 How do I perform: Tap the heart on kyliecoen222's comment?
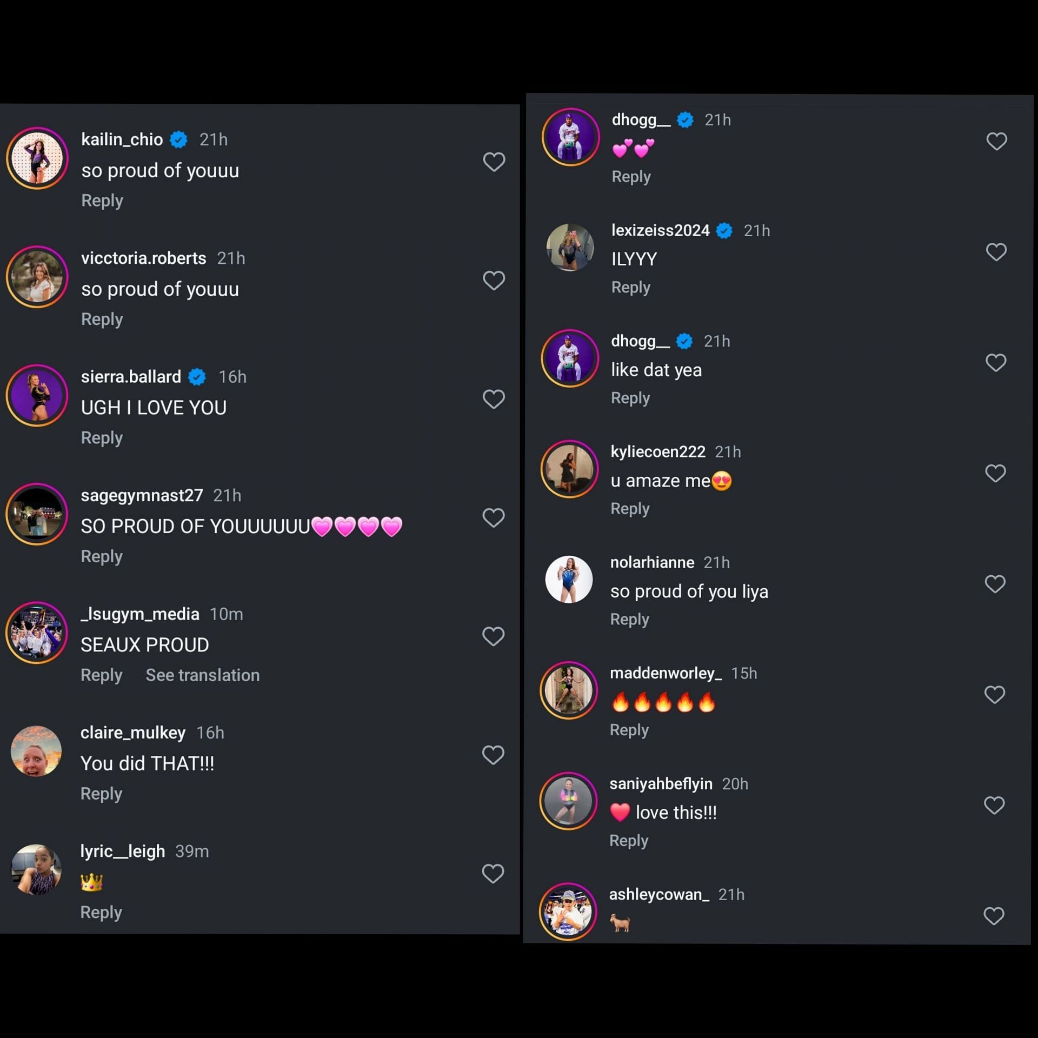[x=995, y=473]
